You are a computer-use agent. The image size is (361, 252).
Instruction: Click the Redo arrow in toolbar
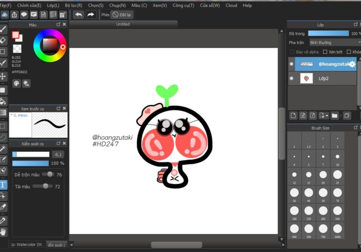click(x=91, y=15)
